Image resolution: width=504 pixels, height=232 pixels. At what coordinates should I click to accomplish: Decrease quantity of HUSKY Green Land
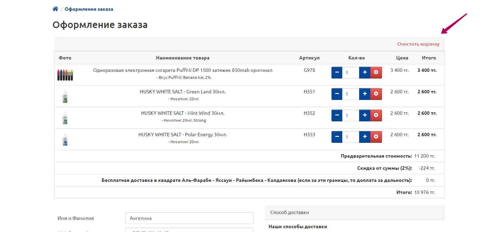click(x=337, y=94)
